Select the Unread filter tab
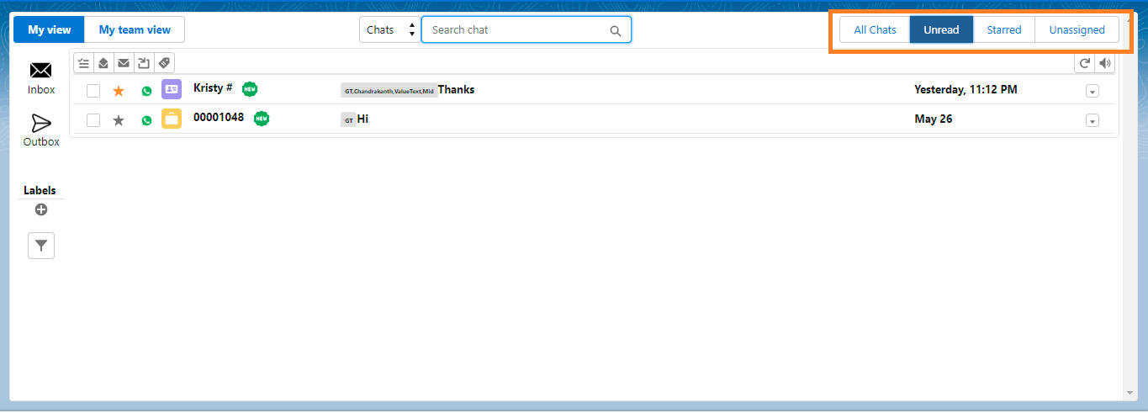The image size is (1148, 413). (941, 29)
